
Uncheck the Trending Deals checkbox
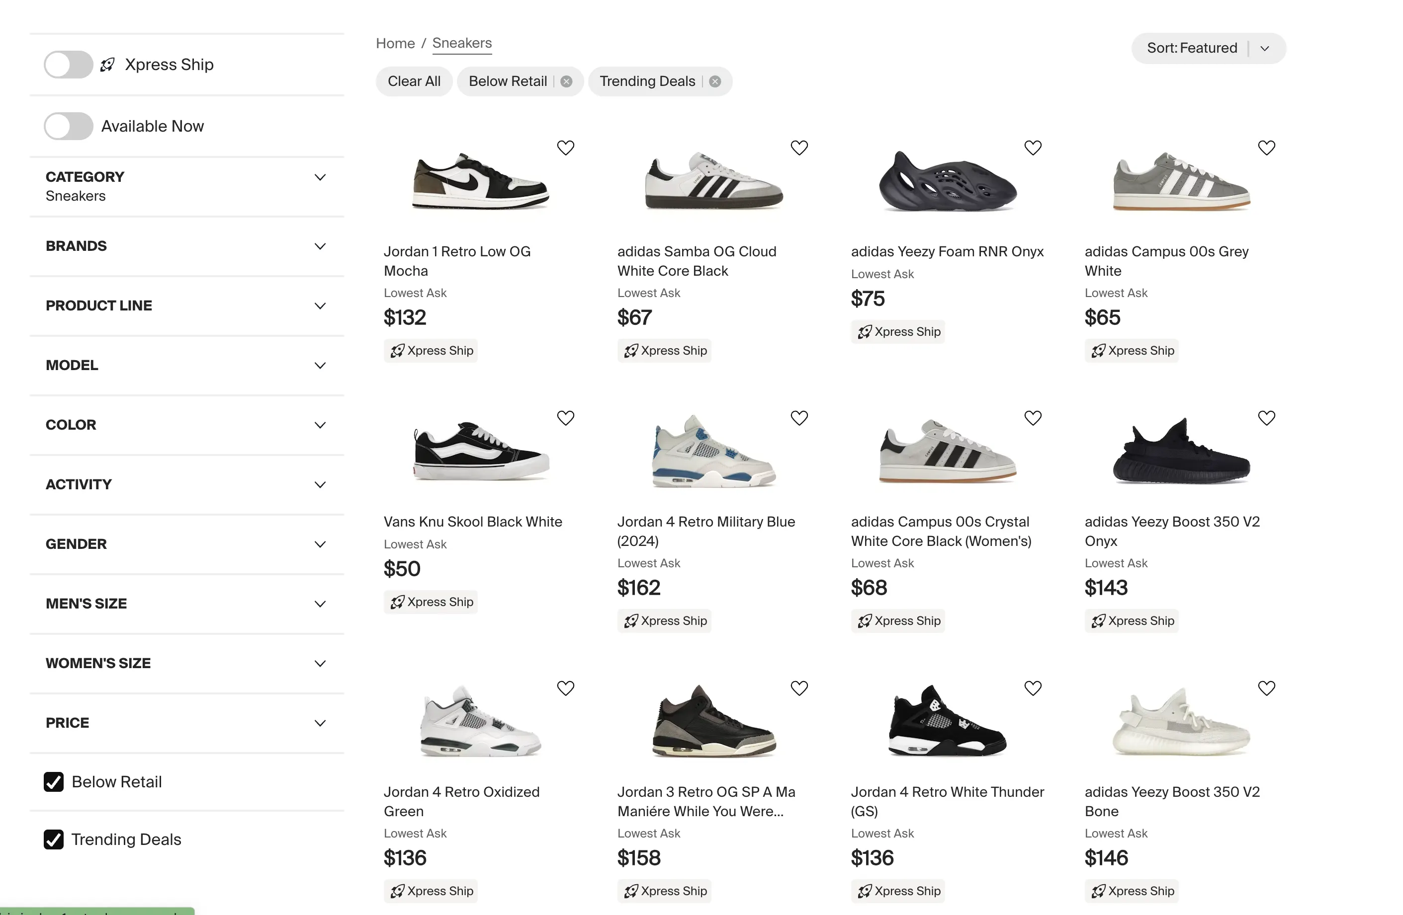click(54, 839)
